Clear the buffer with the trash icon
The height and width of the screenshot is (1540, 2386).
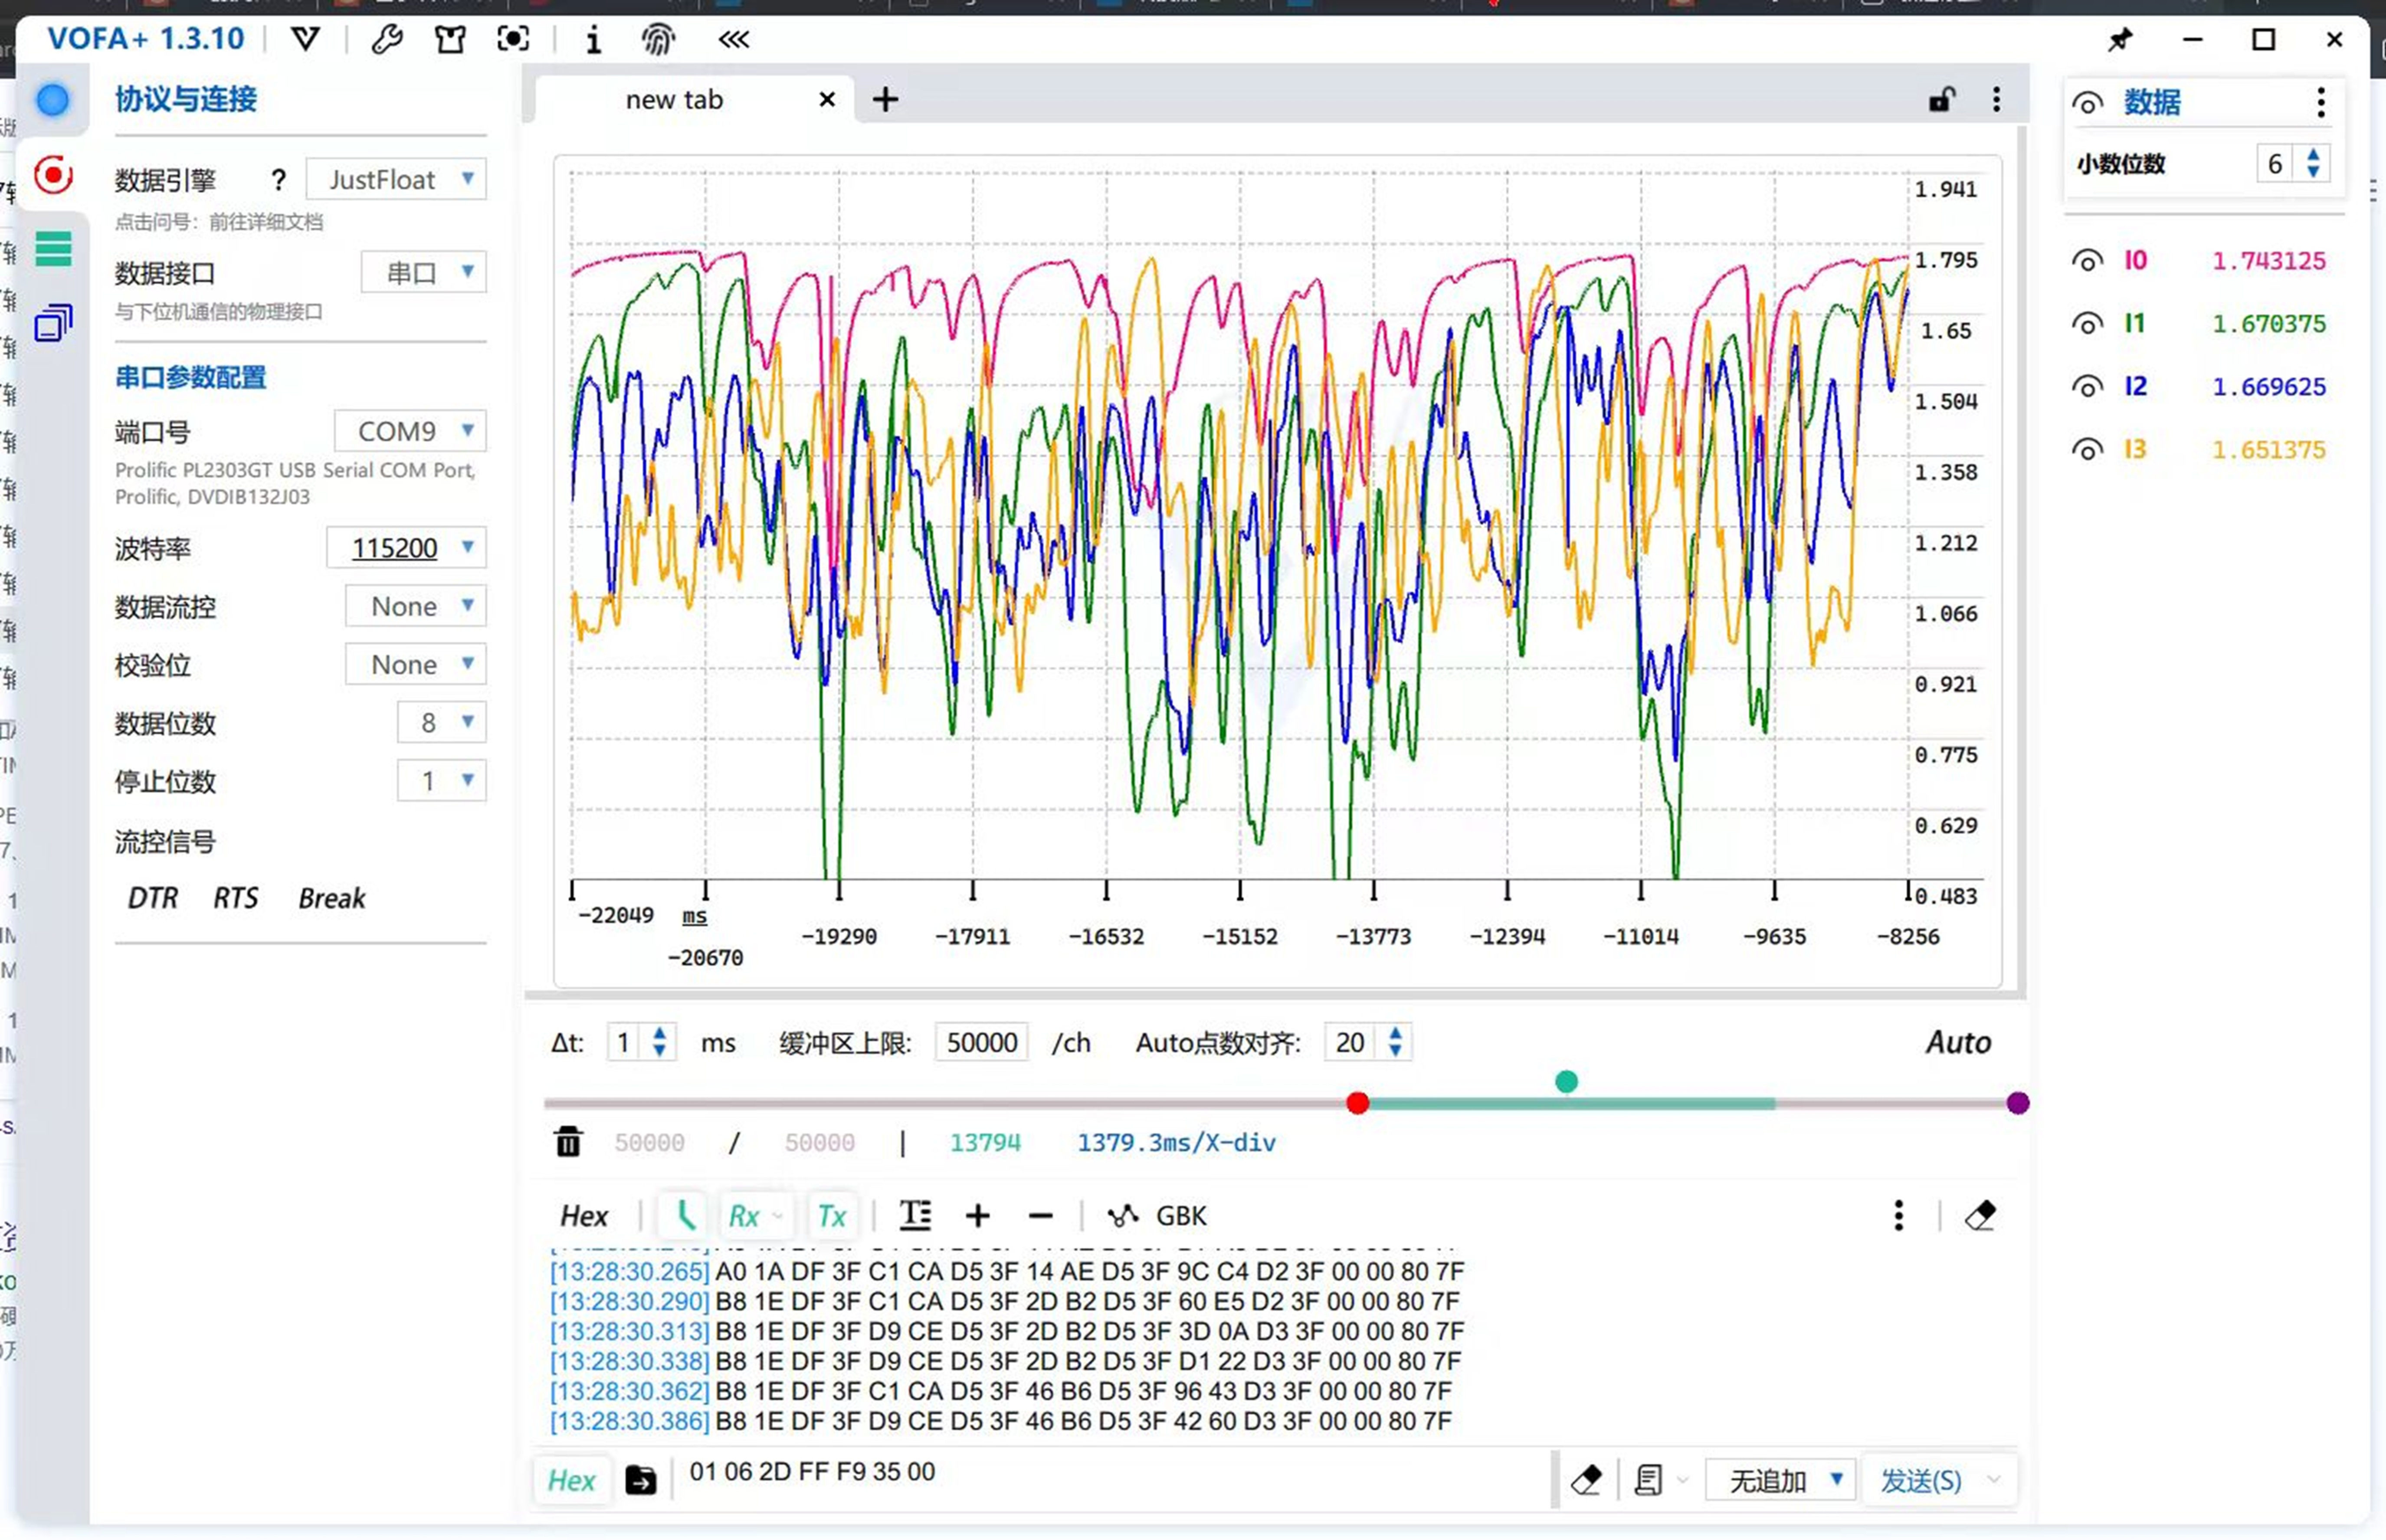click(568, 1141)
